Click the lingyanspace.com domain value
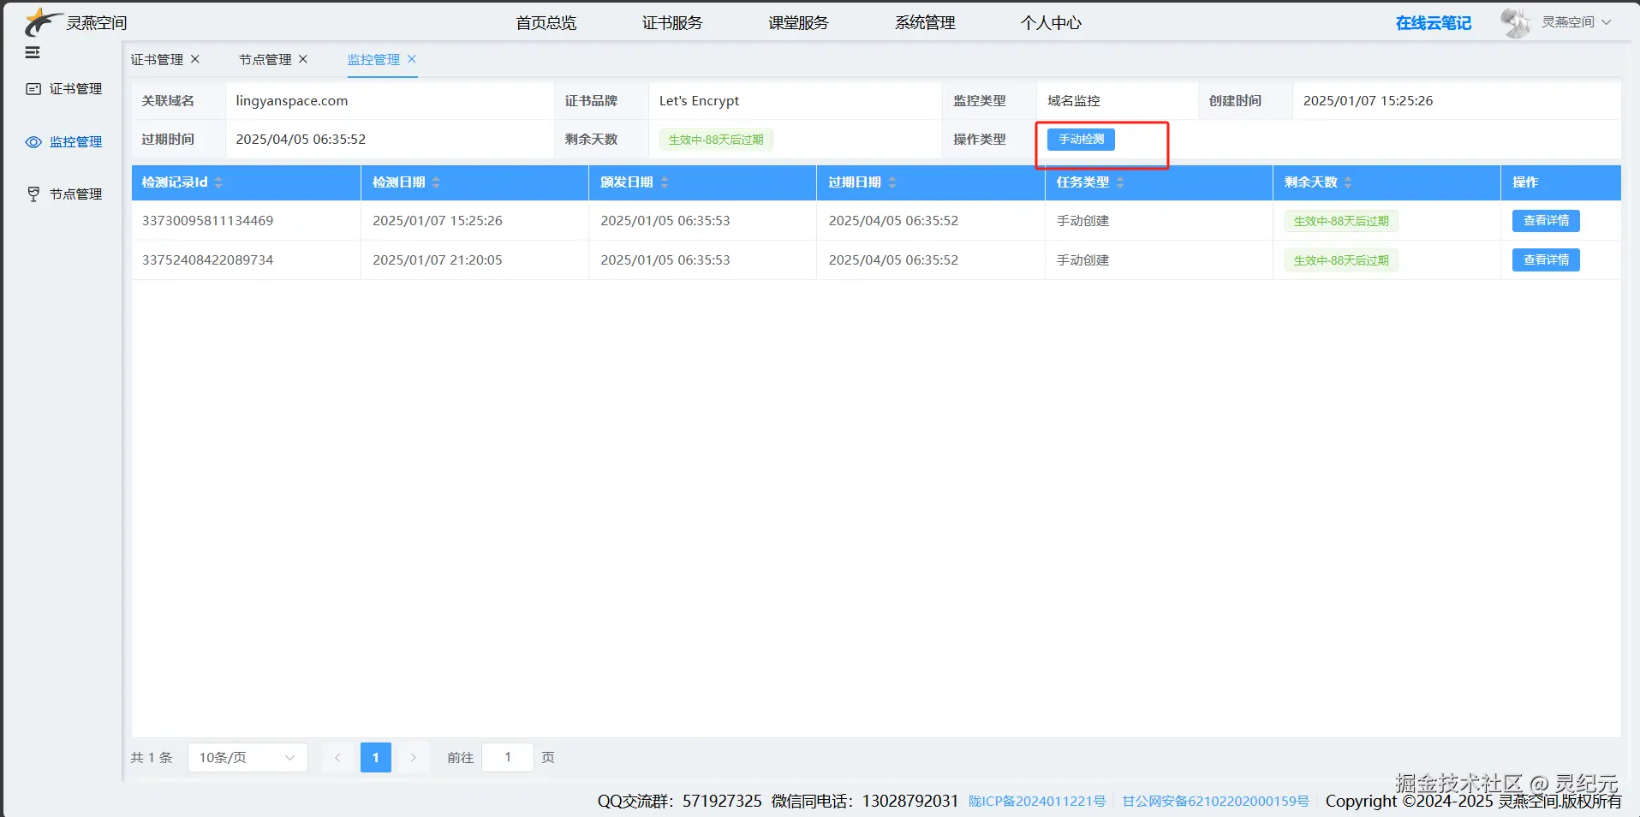This screenshot has height=817, width=1640. point(292,101)
